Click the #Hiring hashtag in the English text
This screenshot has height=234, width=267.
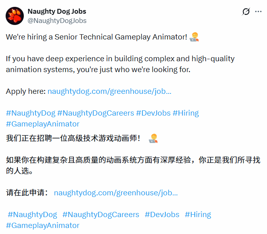[x=186, y=113]
